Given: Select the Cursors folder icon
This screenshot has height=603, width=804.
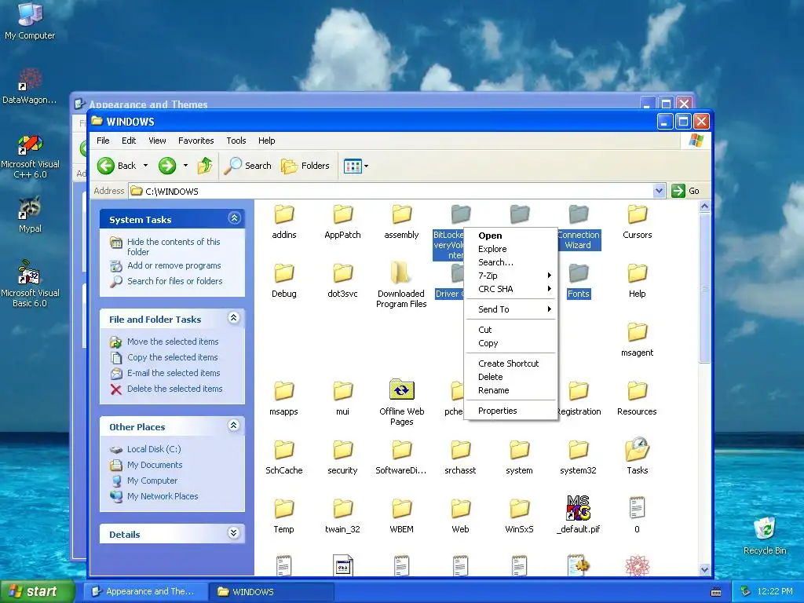Looking at the screenshot, I should (638, 214).
